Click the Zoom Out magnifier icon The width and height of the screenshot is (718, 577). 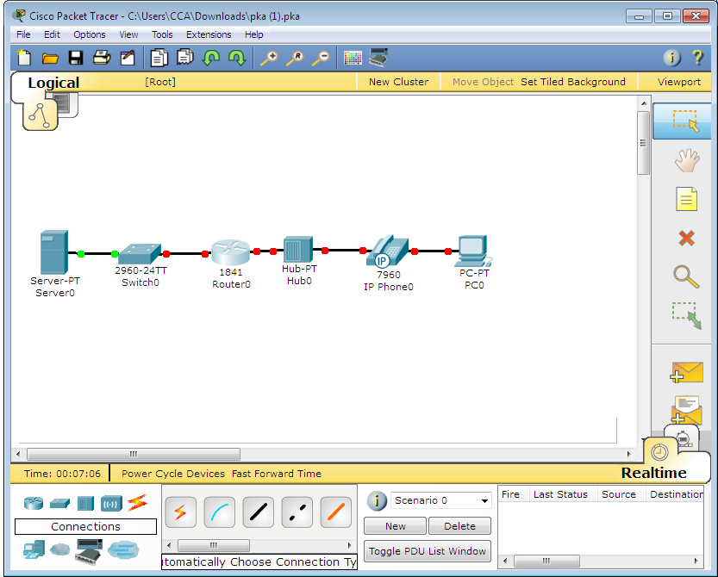[x=321, y=58]
